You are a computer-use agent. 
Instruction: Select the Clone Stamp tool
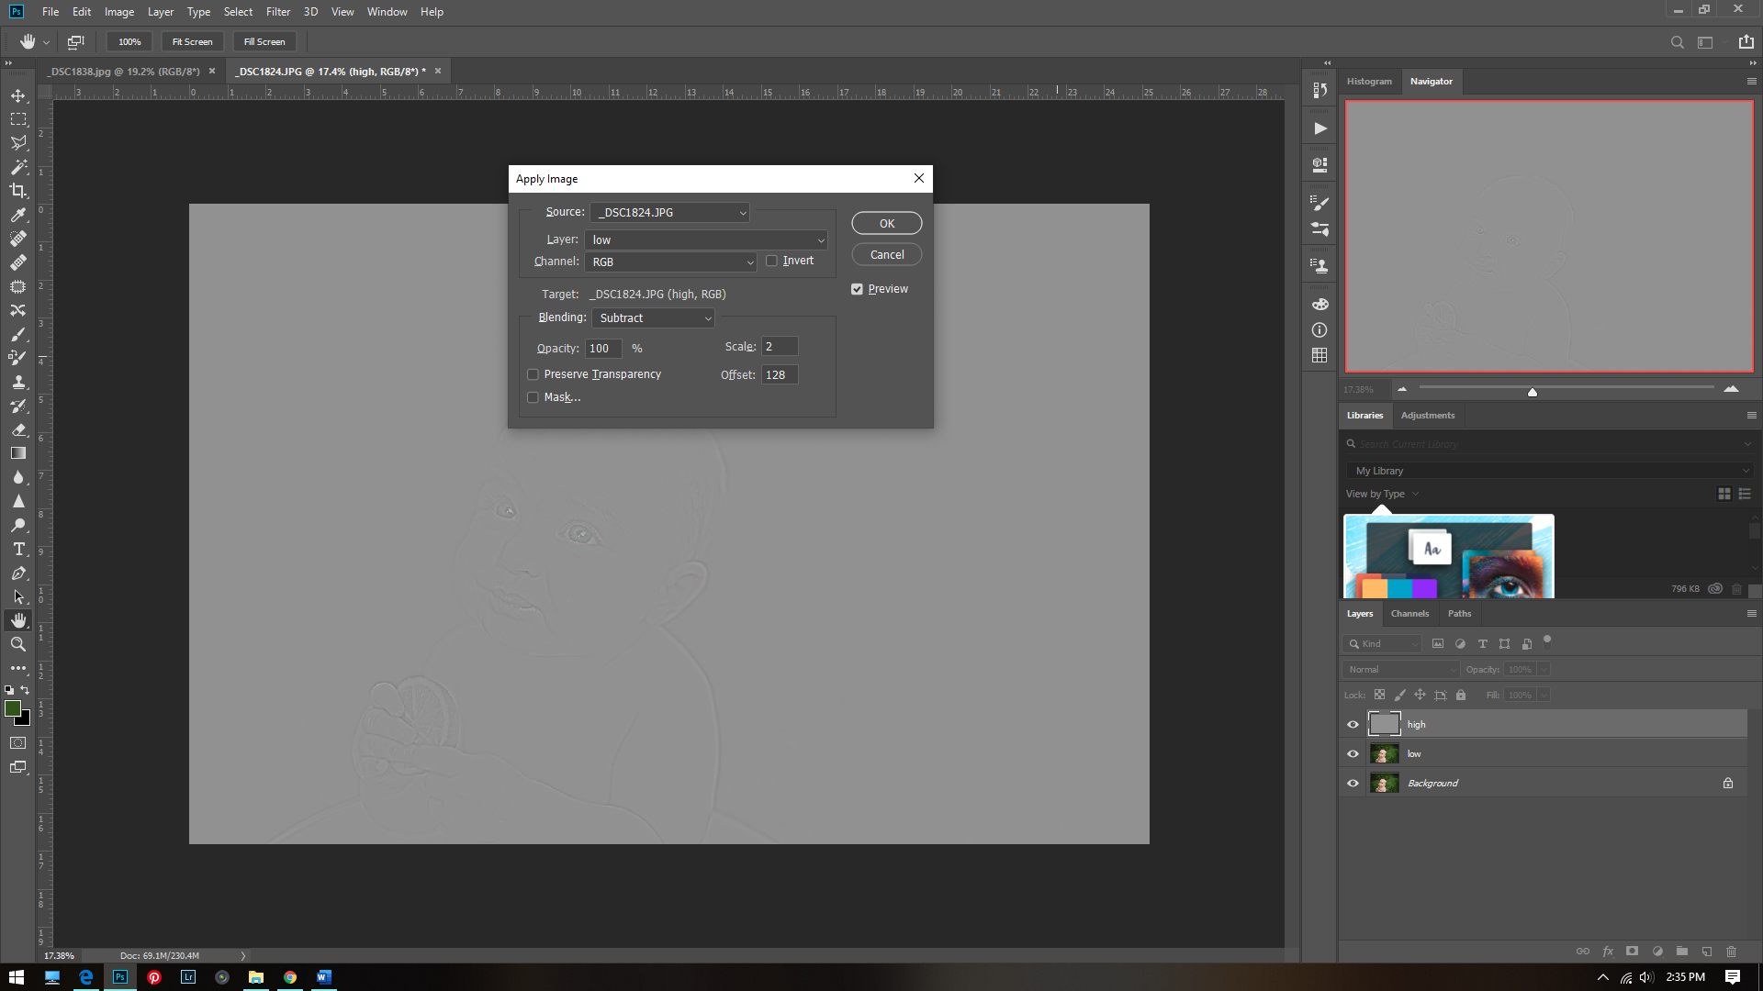pyautogui.click(x=18, y=382)
